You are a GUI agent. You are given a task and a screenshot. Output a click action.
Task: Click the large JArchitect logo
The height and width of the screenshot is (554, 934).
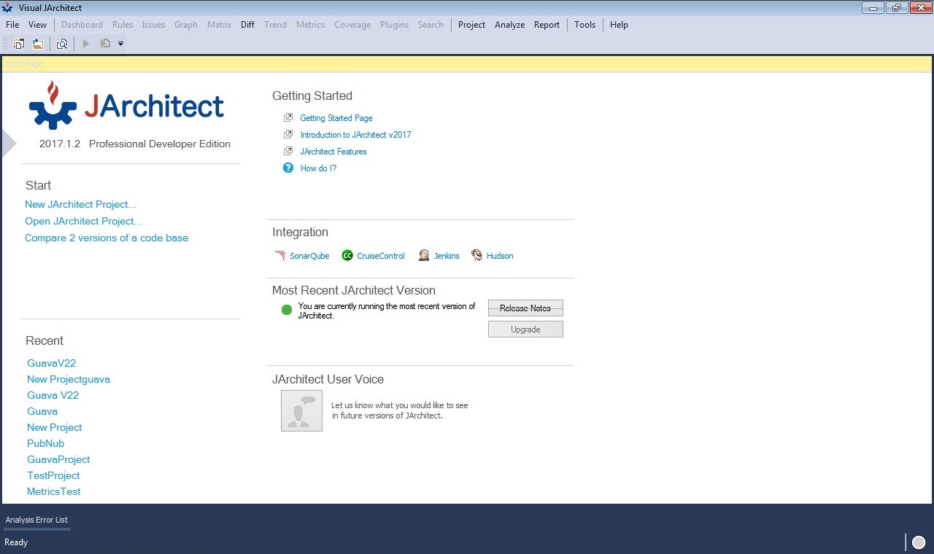click(x=127, y=106)
